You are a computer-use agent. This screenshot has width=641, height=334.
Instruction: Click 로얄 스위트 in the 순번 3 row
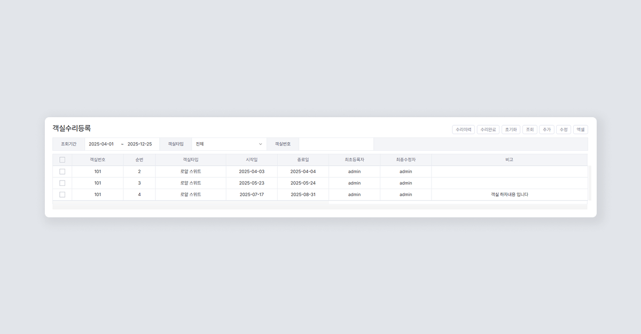(x=191, y=183)
